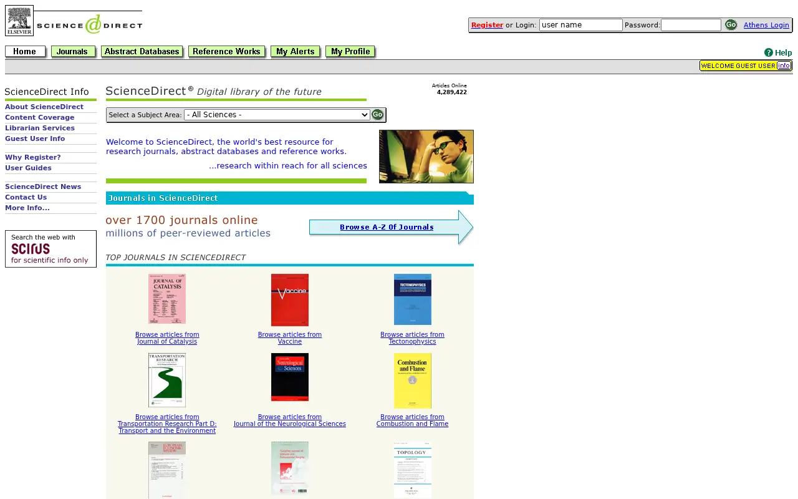This screenshot has width=798, height=499.
Task: Click the Topology journal cover
Action: click(412, 470)
